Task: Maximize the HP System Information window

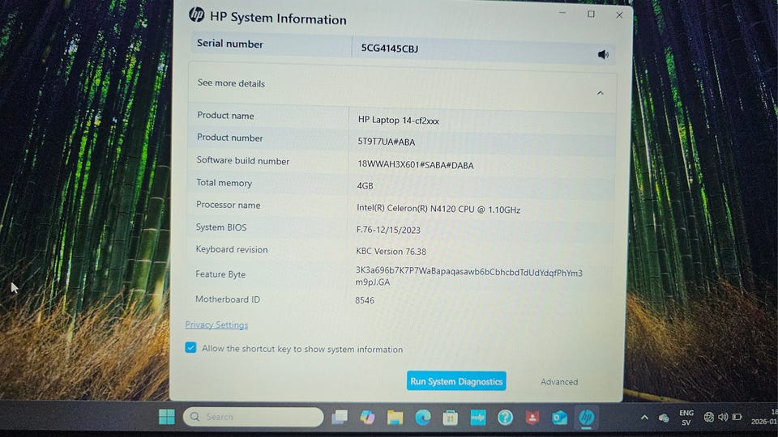Action: 591,14
